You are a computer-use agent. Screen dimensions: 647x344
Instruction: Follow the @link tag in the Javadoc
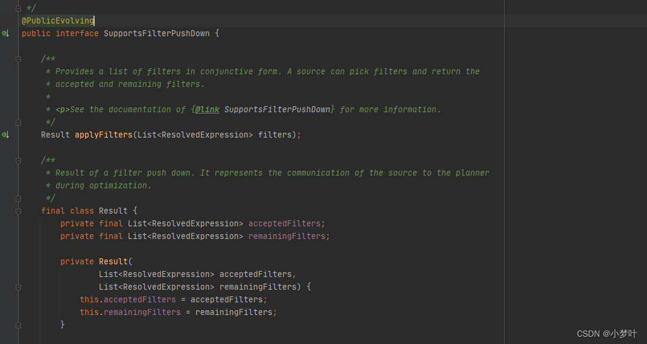tap(207, 109)
